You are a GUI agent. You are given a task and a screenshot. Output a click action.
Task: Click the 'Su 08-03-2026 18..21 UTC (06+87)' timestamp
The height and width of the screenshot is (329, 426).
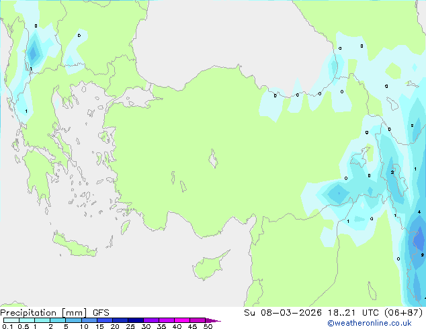click(333, 313)
